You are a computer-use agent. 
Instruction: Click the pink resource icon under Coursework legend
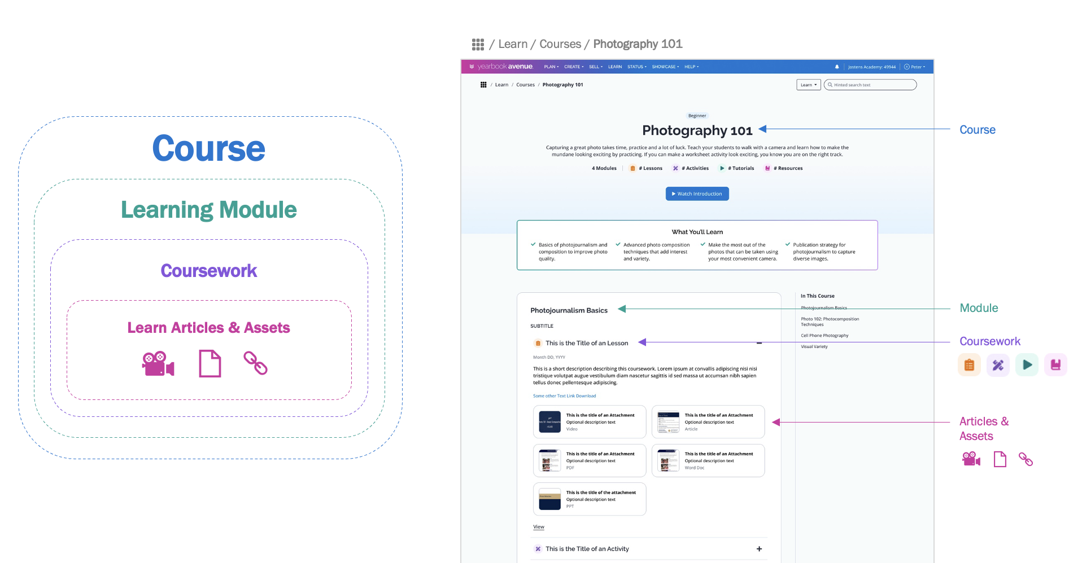(1055, 365)
